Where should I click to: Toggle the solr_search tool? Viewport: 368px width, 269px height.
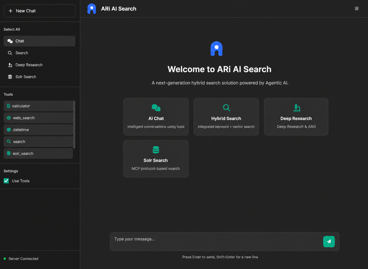(38, 153)
